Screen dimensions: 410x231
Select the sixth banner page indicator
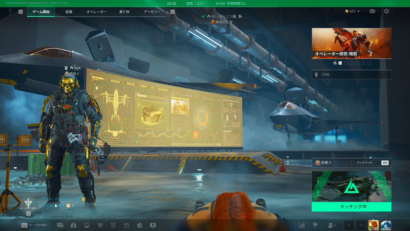pyautogui.click(x=369, y=63)
